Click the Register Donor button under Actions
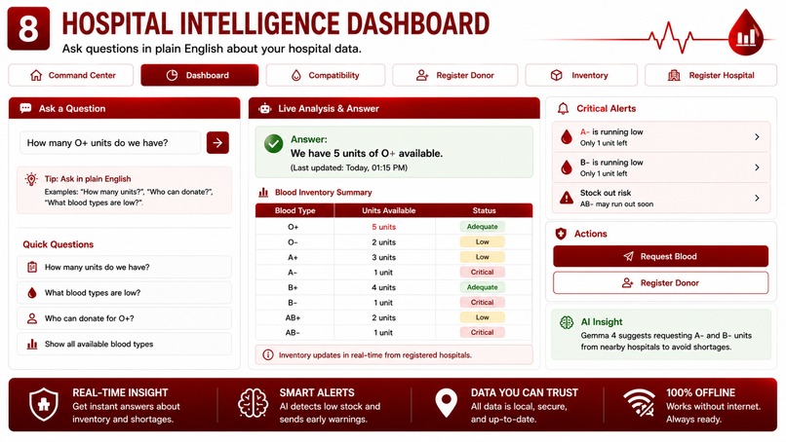Screen dimensions: 786x442 660,282
